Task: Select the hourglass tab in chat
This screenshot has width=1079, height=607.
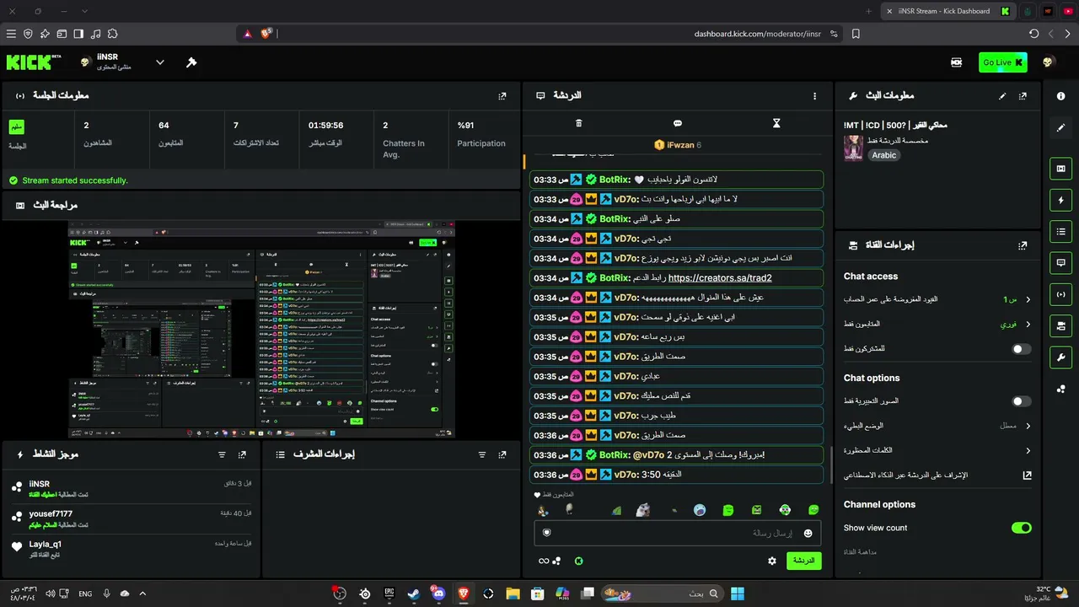Action: pyautogui.click(x=776, y=123)
